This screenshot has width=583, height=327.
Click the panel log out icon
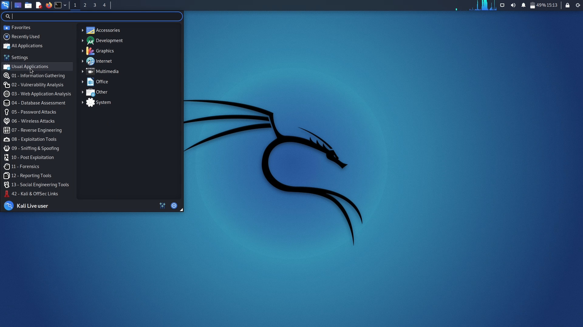point(578,5)
